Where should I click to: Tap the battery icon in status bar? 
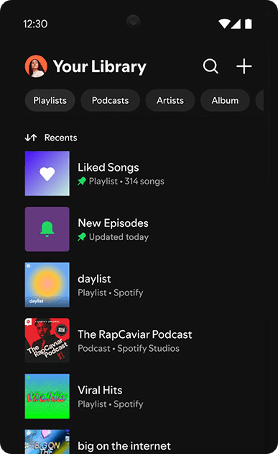click(249, 24)
